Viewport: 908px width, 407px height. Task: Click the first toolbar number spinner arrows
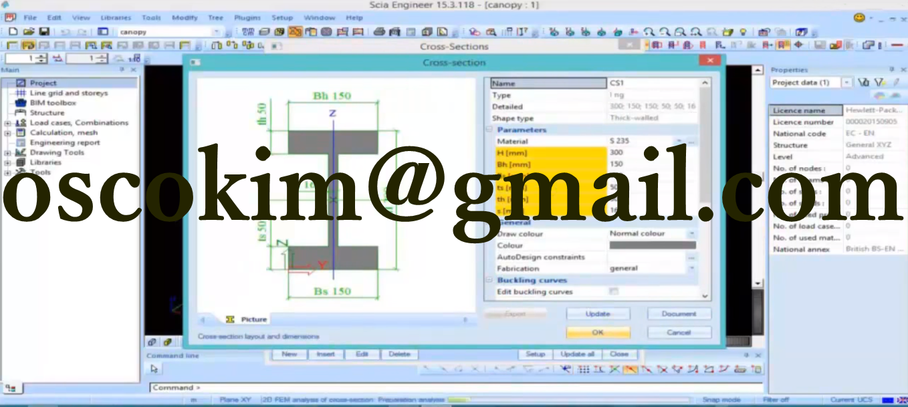pos(42,59)
